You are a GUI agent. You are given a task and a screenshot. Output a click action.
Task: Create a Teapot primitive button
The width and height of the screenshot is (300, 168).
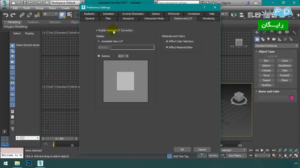(266, 80)
